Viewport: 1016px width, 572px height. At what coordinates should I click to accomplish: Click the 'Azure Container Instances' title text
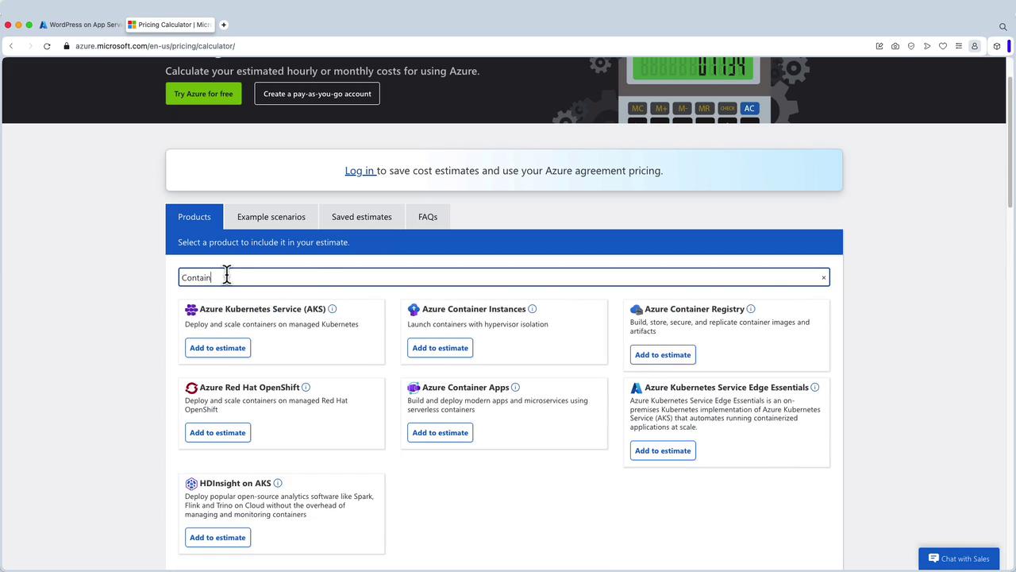[474, 309]
